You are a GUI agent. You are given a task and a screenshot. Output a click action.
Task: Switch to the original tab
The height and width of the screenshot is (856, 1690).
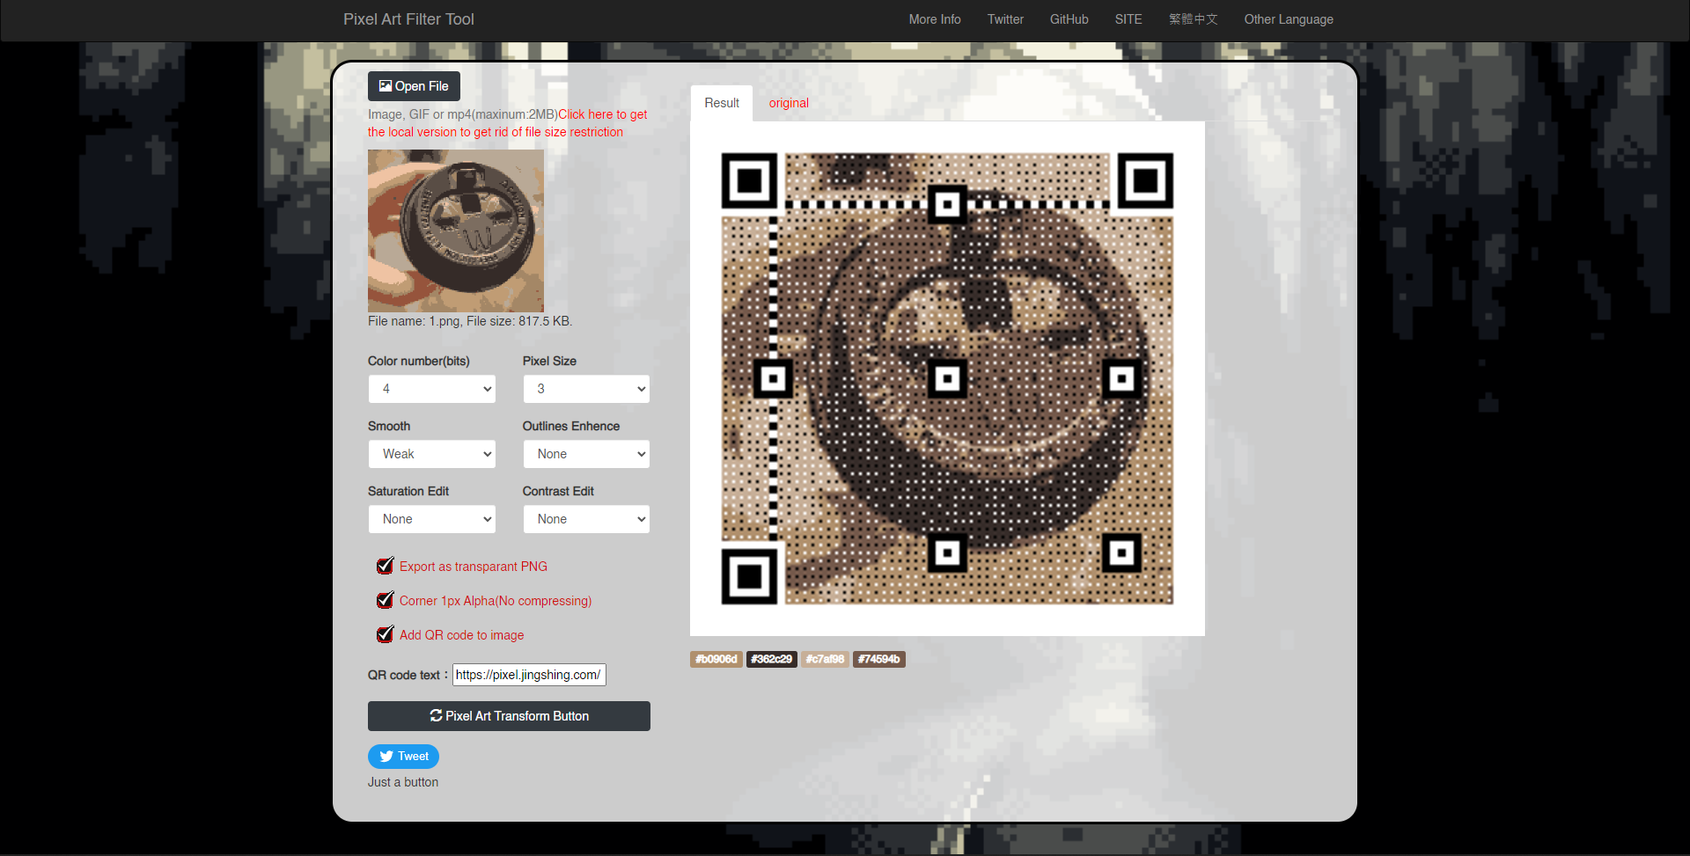click(x=789, y=103)
